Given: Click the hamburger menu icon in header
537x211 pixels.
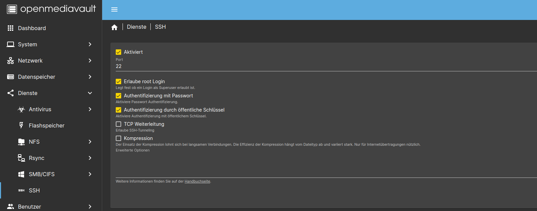Looking at the screenshot, I should 114,9.
